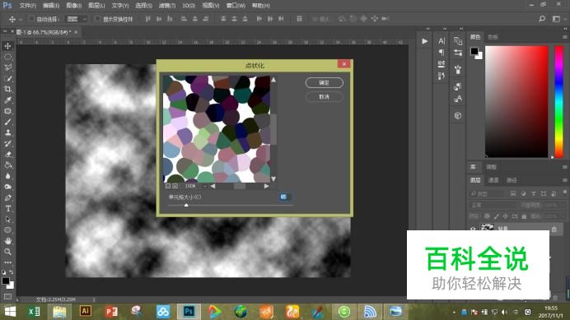570x320 pixels.
Task: Select the Elliptical Marquee tool
Action: pos(7,57)
